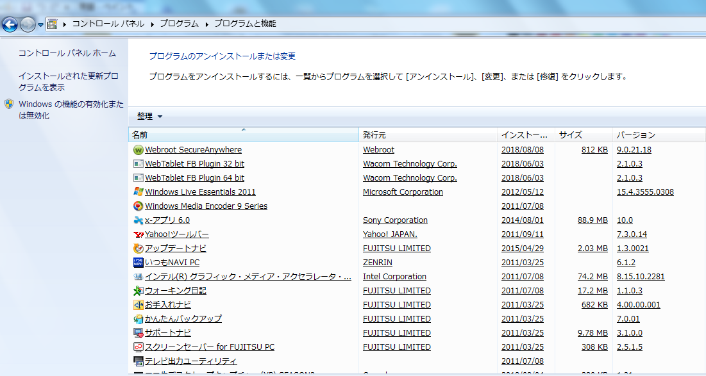706x376 pixels.
Task: Open the 整理 organize dropdown menu
Action: (149, 117)
